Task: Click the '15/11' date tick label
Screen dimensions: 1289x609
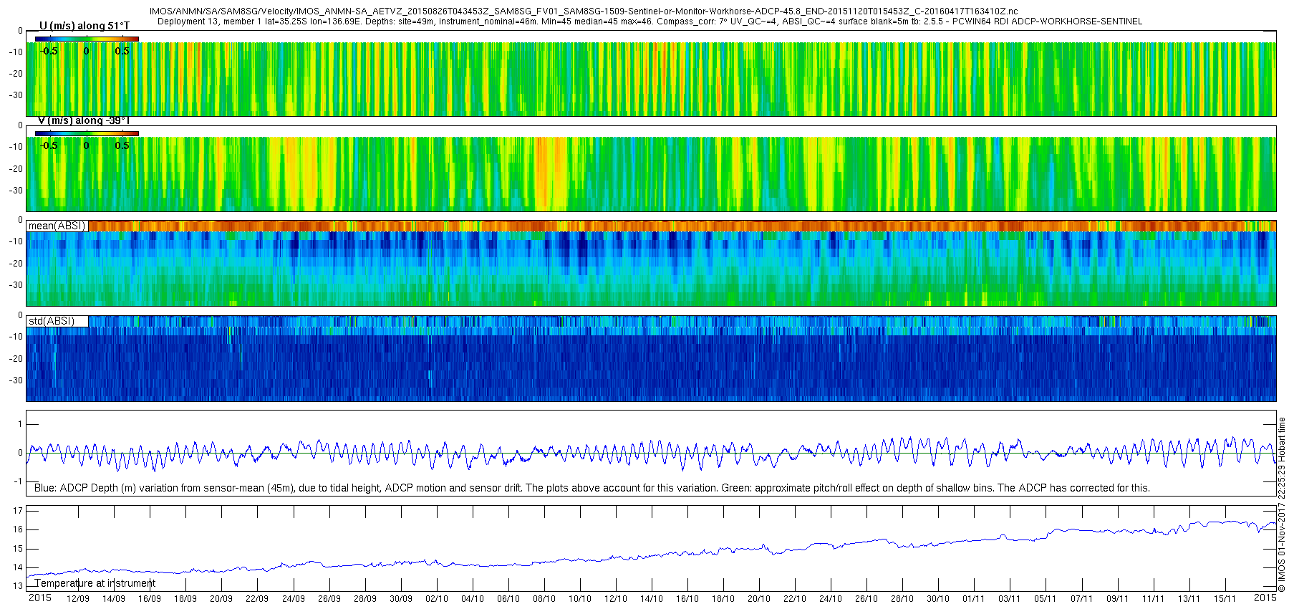Action: pyautogui.click(x=1225, y=599)
